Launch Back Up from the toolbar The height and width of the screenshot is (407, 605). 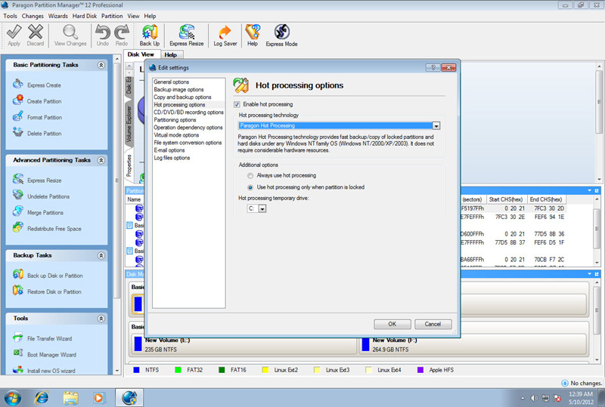coord(150,35)
